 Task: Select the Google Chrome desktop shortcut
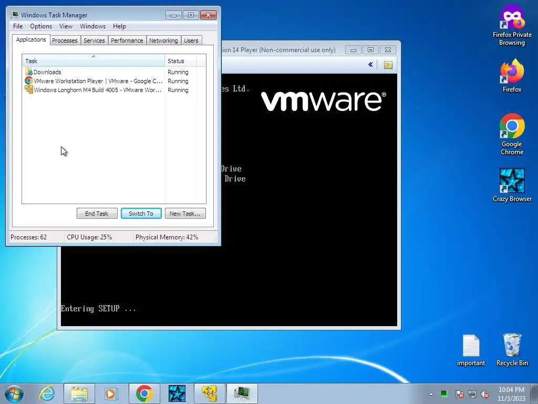pyautogui.click(x=512, y=134)
